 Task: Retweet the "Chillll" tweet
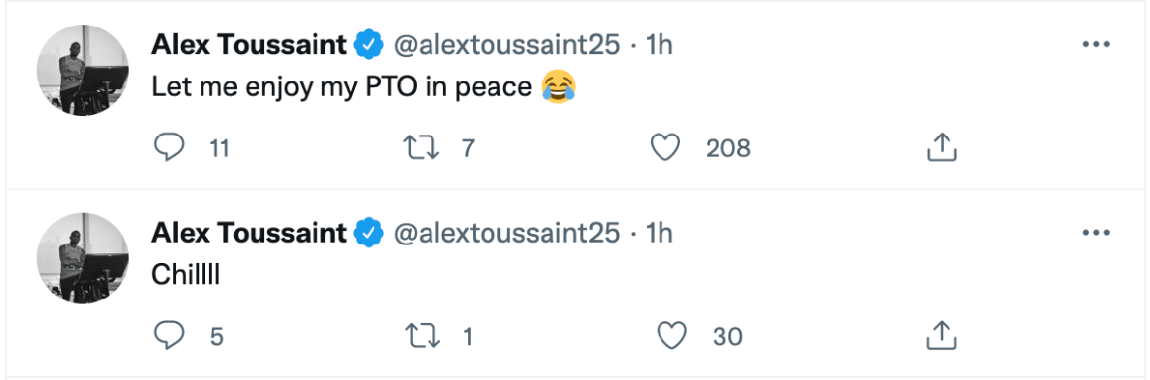point(423,336)
